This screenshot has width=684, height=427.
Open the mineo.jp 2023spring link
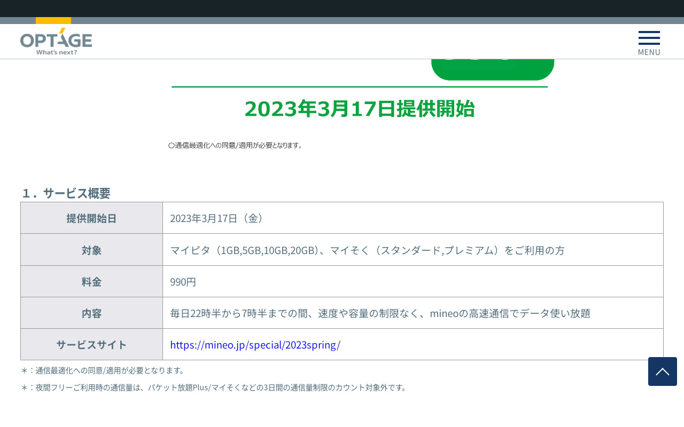[x=255, y=345]
